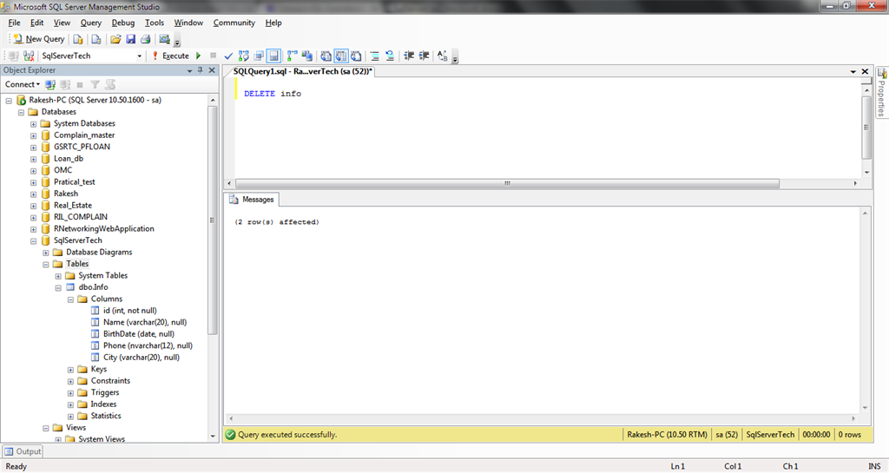The width and height of the screenshot is (889, 473).
Task: Parse the query with the blue checkmark
Action: [228, 56]
